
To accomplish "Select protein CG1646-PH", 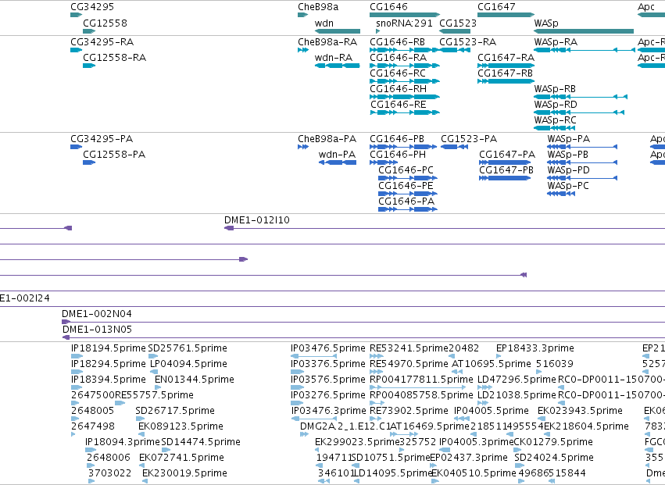I will (384, 162).
